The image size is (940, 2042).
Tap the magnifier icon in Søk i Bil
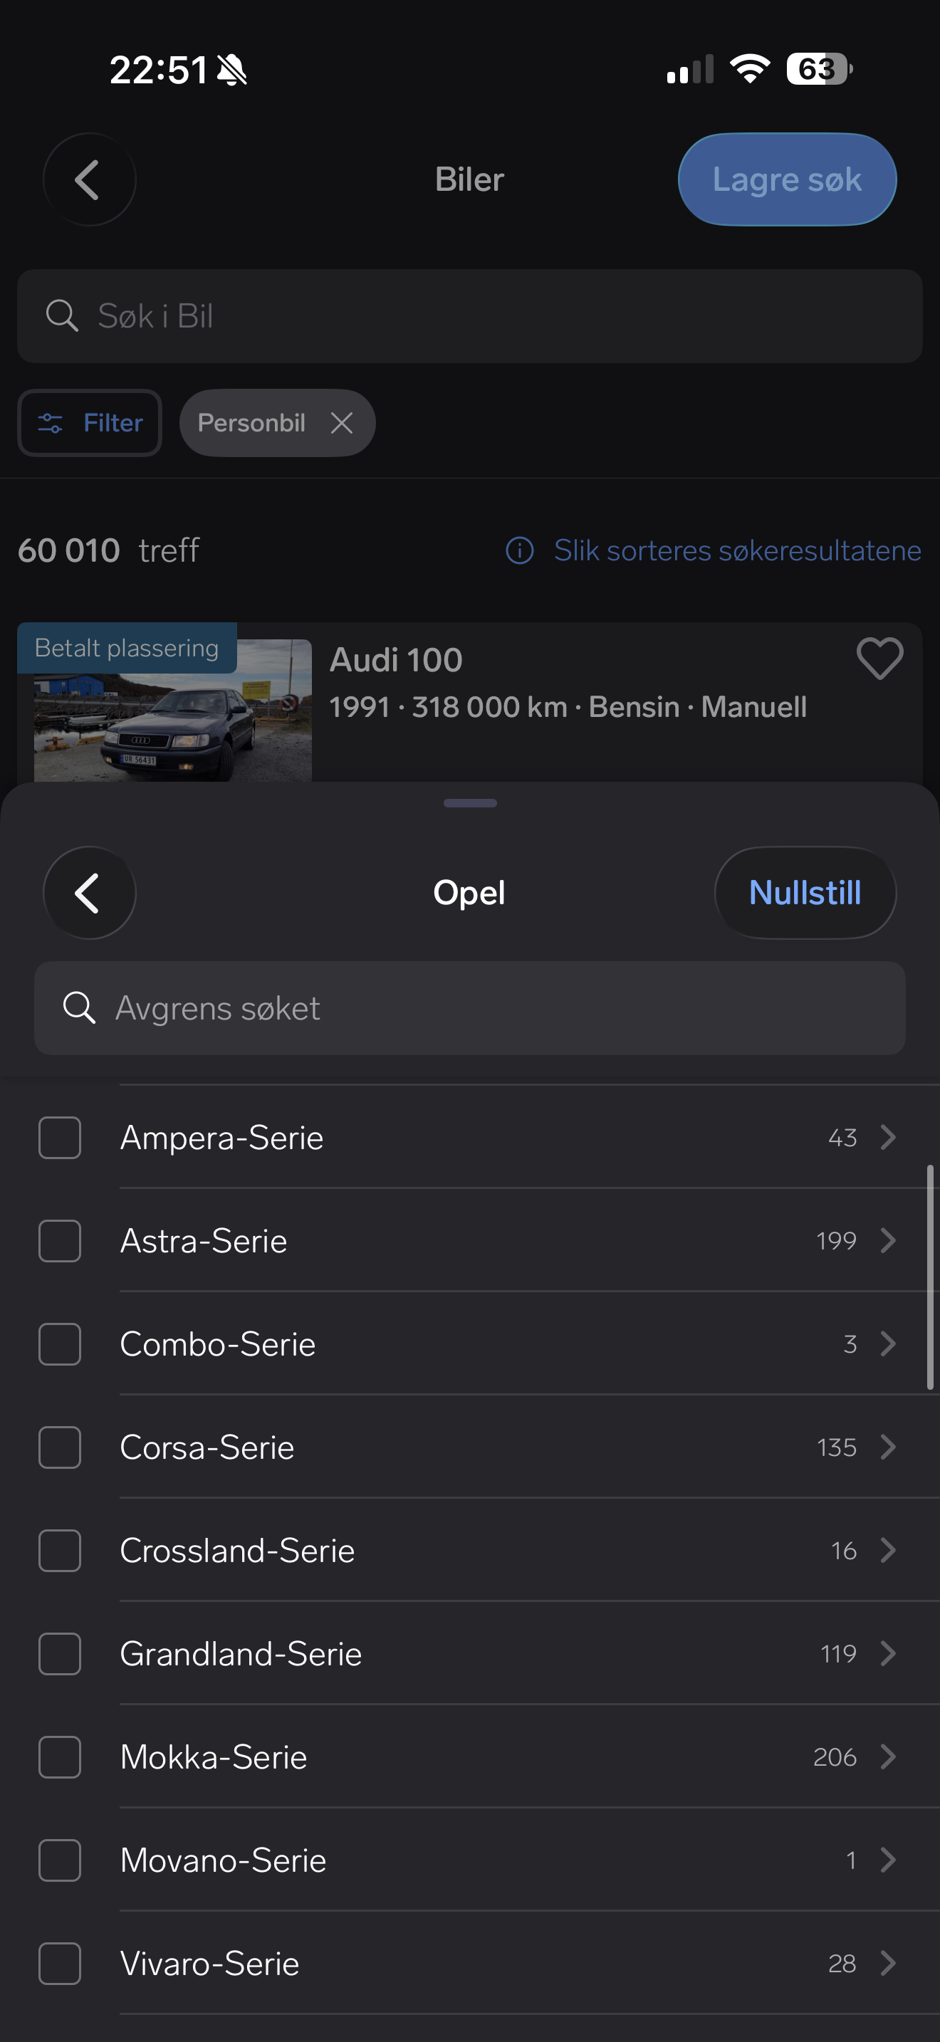pyautogui.click(x=62, y=316)
